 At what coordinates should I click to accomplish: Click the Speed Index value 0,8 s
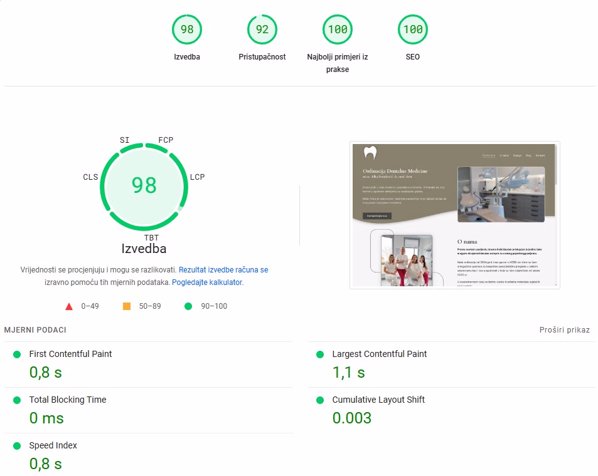[45, 464]
